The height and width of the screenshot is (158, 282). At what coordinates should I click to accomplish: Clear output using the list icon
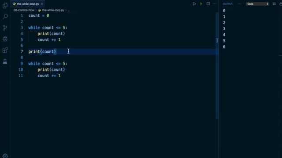(x=274, y=4)
